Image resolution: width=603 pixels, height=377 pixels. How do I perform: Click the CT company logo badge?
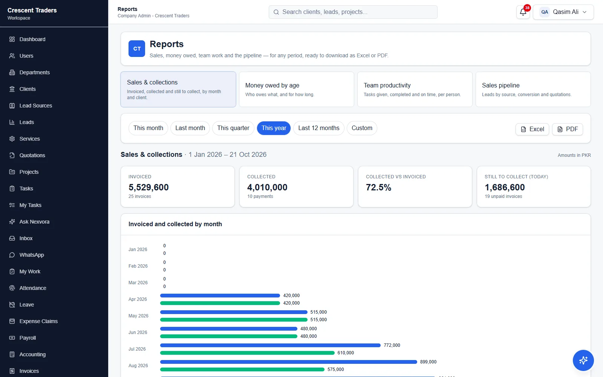[137, 49]
